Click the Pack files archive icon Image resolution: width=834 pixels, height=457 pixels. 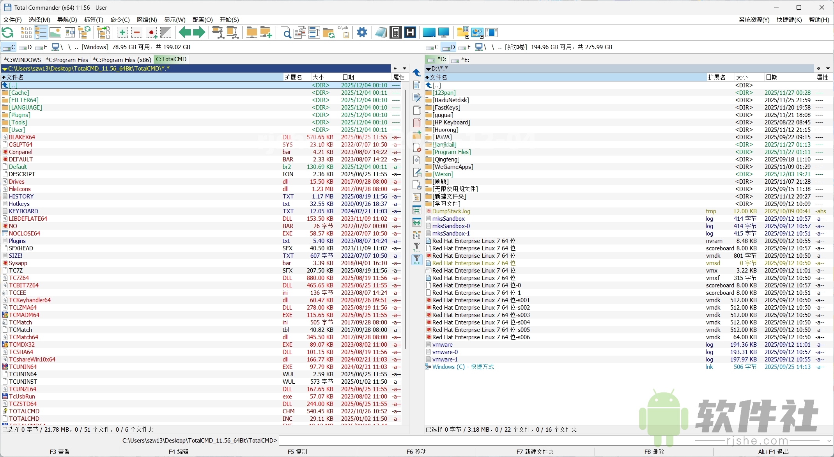click(218, 33)
